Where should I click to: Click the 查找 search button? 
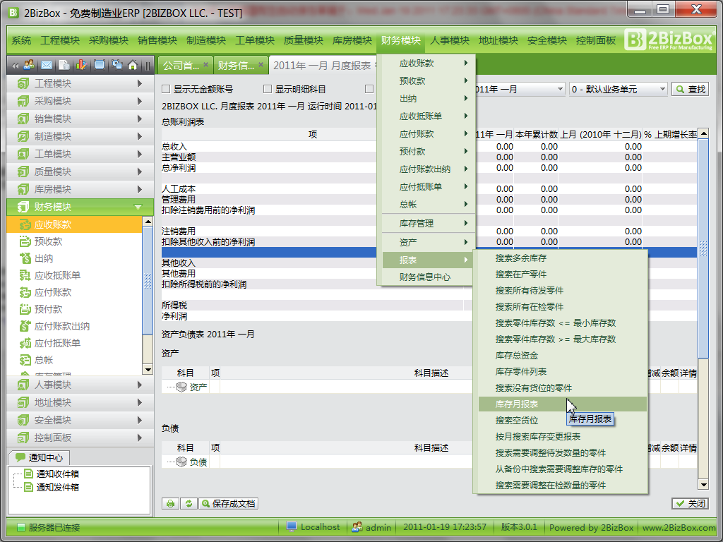[690, 90]
